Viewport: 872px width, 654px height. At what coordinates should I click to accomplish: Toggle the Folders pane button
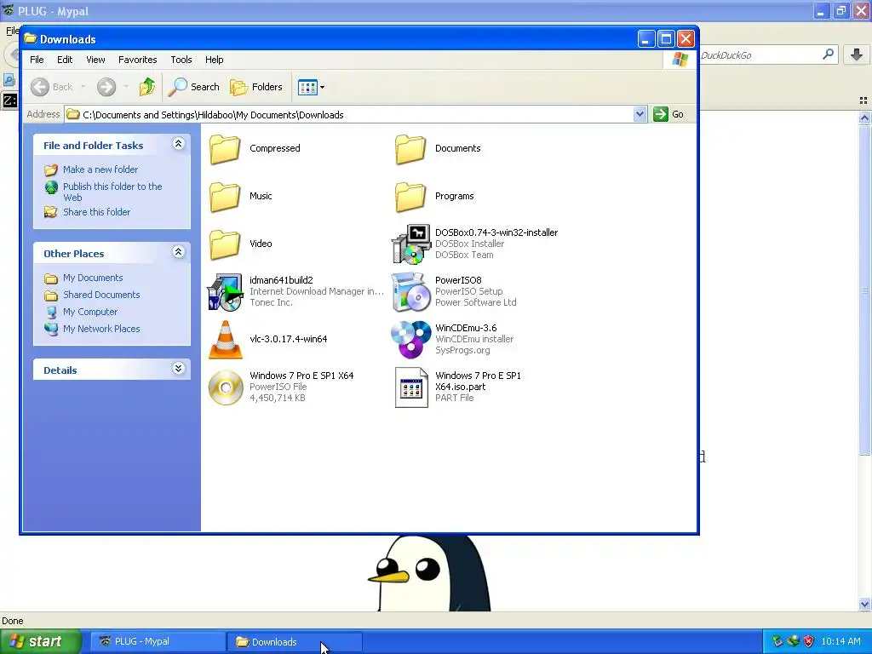pos(256,87)
